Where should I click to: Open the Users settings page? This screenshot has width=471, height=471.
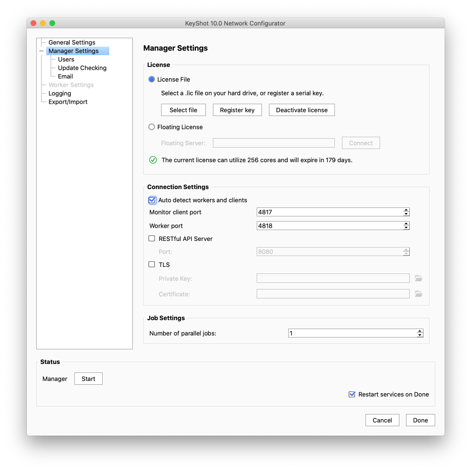[x=66, y=59]
